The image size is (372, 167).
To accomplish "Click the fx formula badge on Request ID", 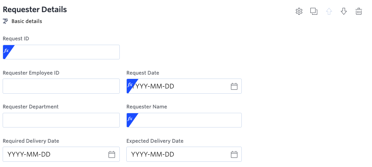I will pos(7,50).
